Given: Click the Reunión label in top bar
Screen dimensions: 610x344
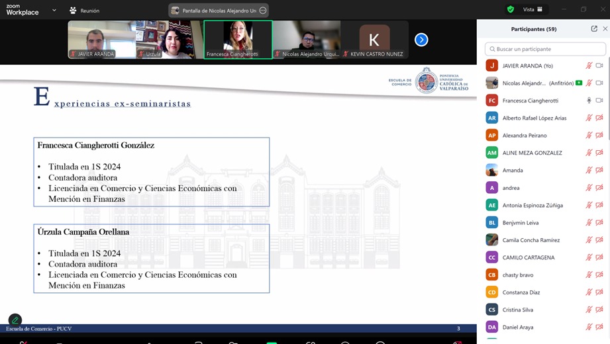Looking at the screenshot, I should [x=89, y=11].
